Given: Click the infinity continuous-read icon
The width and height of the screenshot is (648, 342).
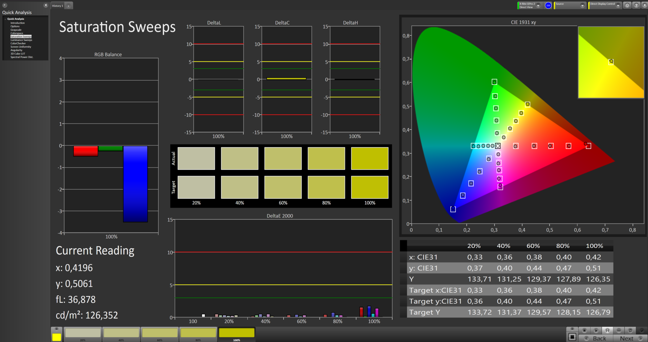Looking at the screenshot, I should [x=619, y=331].
